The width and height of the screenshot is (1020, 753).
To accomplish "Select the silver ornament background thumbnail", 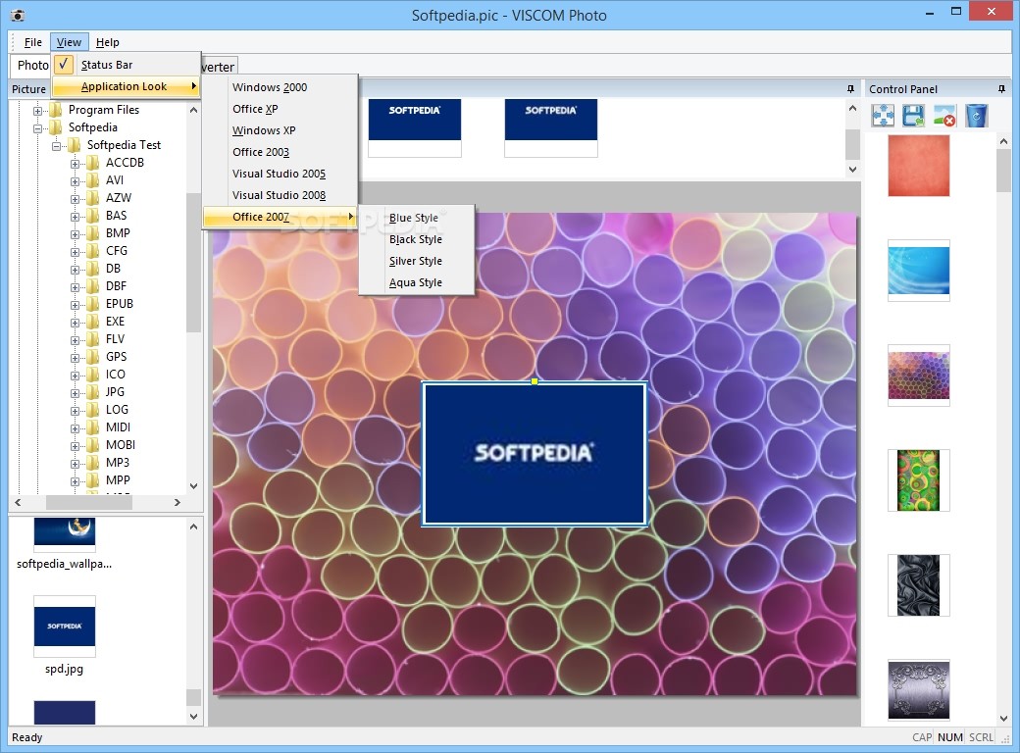I will tap(919, 690).
